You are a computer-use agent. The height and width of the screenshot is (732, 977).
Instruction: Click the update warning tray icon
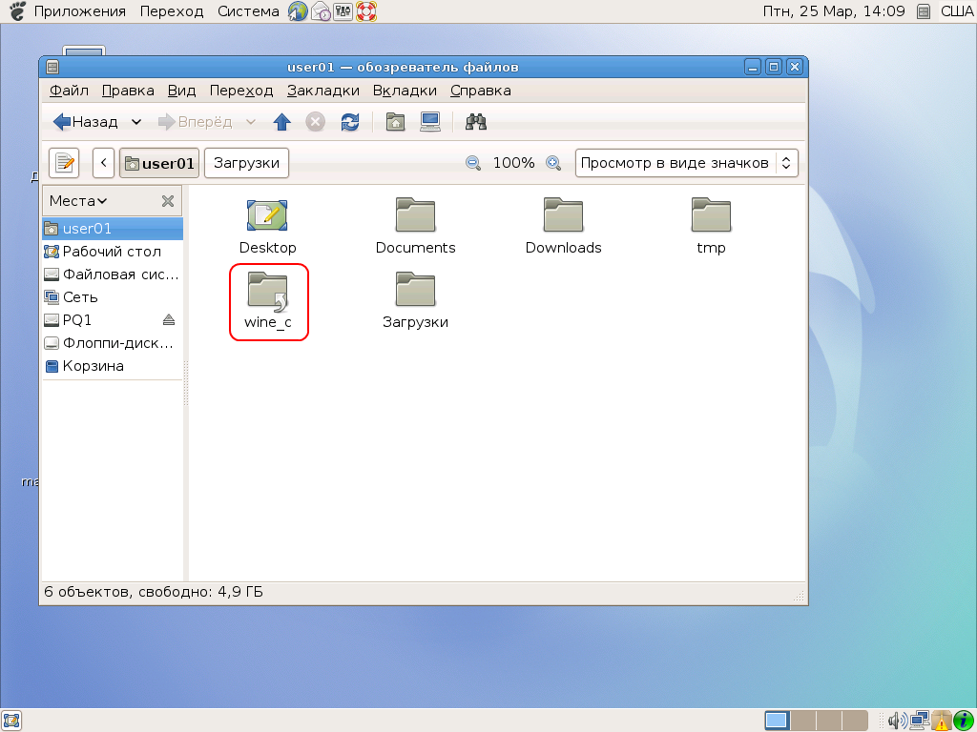click(x=941, y=721)
